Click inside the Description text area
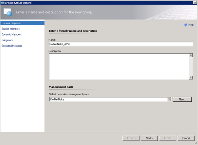Image resolution: width=198 pixels, height=145 pixels. click(x=118, y=66)
